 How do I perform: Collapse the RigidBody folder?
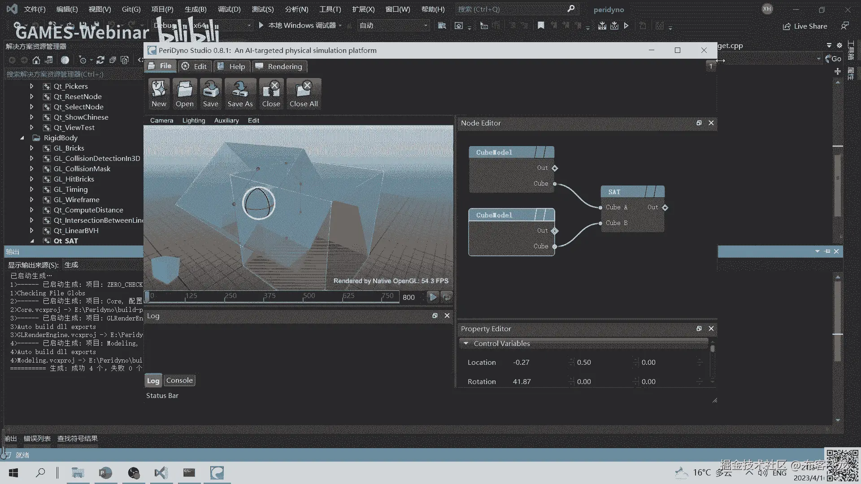click(22, 138)
